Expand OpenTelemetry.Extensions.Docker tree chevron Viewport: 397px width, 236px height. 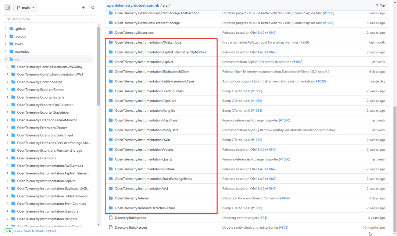pyautogui.click(x=8, y=128)
